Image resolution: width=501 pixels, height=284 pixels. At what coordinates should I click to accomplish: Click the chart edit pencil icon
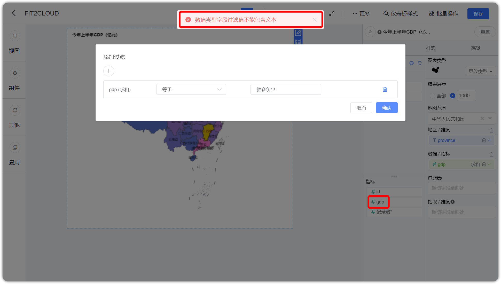298,33
